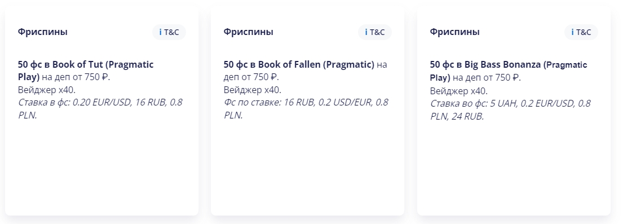This screenshot has height=224, width=623.
Task: Click the empty area of the Book of Fallen card
Action: click(307, 167)
